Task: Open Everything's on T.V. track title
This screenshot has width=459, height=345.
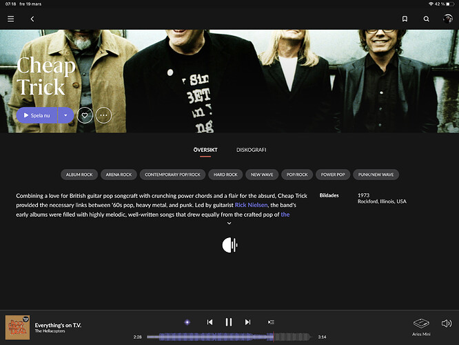Action: click(x=58, y=325)
